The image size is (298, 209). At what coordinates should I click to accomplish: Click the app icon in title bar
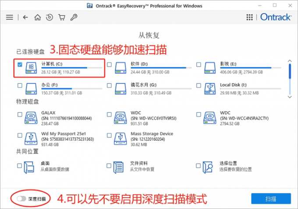[x=90, y=6]
